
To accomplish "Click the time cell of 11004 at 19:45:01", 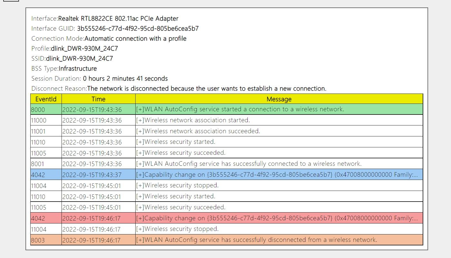I will (x=99, y=185).
